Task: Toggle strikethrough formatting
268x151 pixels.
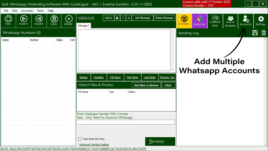Action: [x=129, y=18]
